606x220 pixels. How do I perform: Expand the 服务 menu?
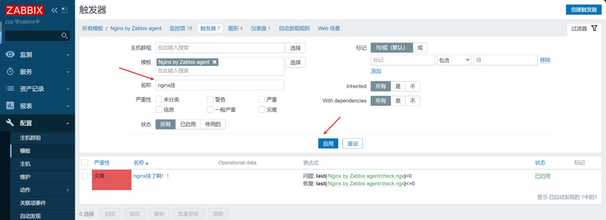click(68, 72)
